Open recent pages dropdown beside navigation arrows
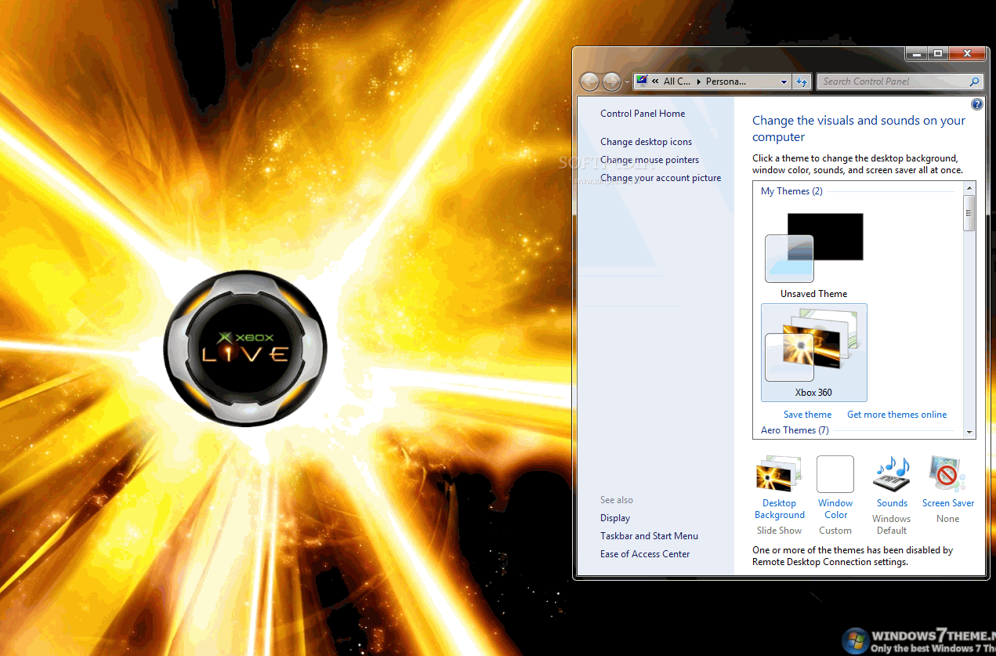The height and width of the screenshot is (656, 996). click(x=627, y=82)
